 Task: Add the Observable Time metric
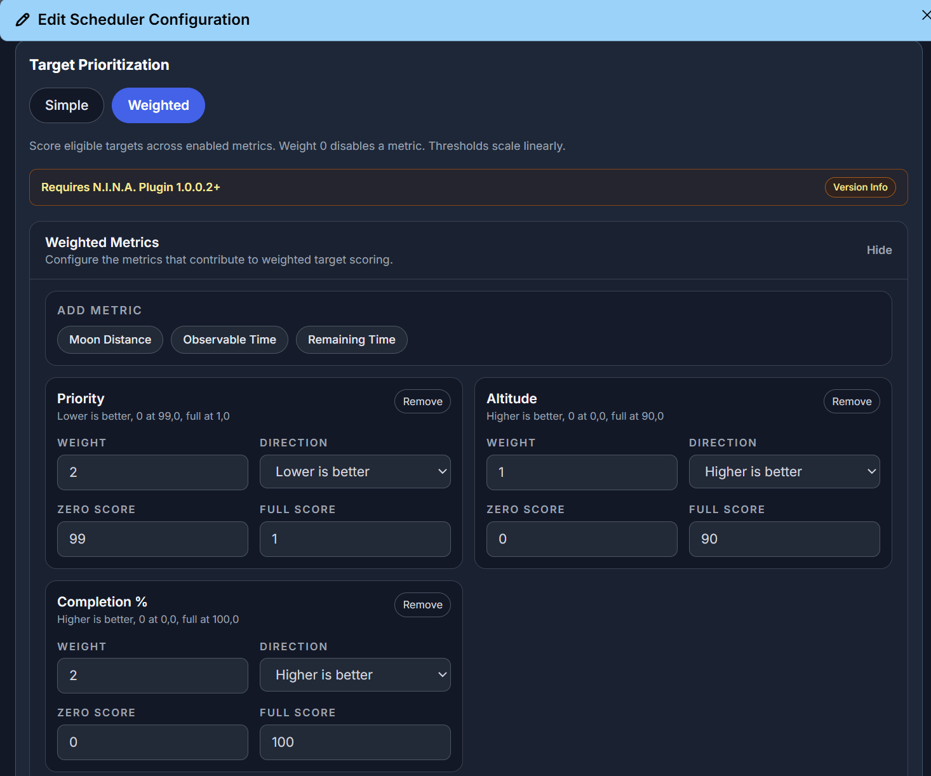(x=229, y=340)
